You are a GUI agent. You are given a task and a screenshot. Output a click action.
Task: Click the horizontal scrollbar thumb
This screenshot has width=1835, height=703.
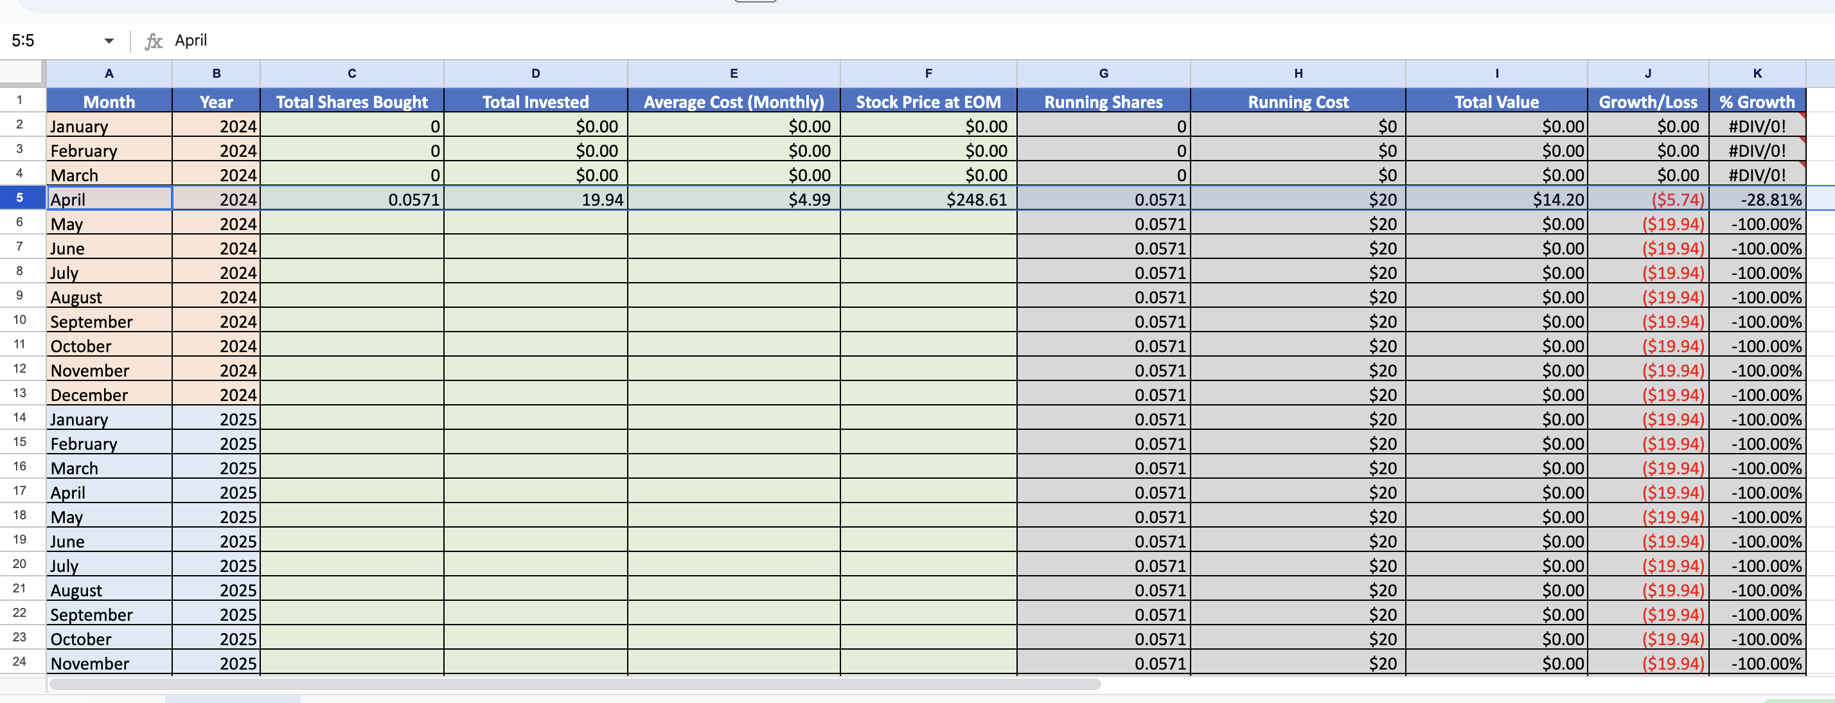tap(574, 684)
